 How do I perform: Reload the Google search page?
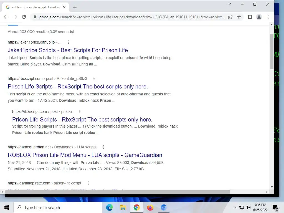pos(24,17)
